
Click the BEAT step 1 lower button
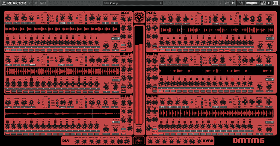[x=8, y=50]
